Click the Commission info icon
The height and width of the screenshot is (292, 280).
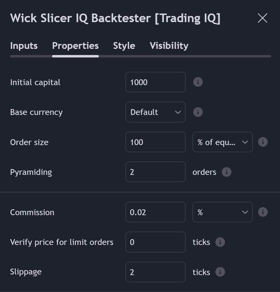(x=263, y=212)
